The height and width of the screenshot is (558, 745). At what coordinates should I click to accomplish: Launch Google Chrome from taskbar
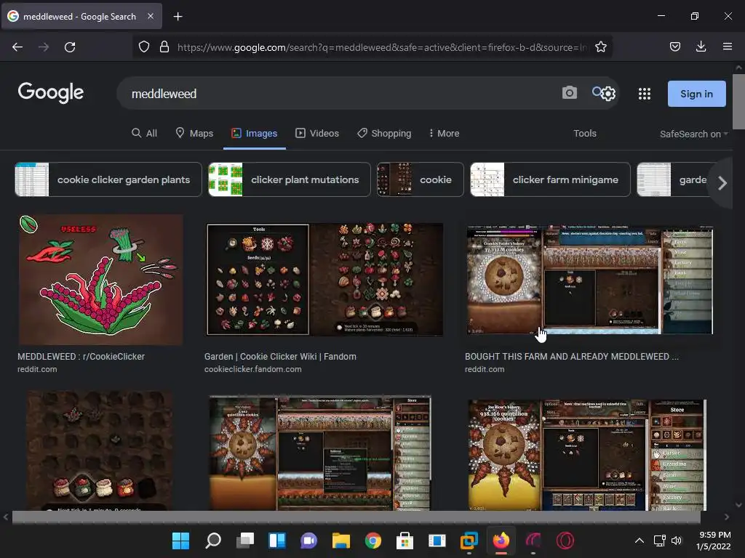click(x=373, y=541)
